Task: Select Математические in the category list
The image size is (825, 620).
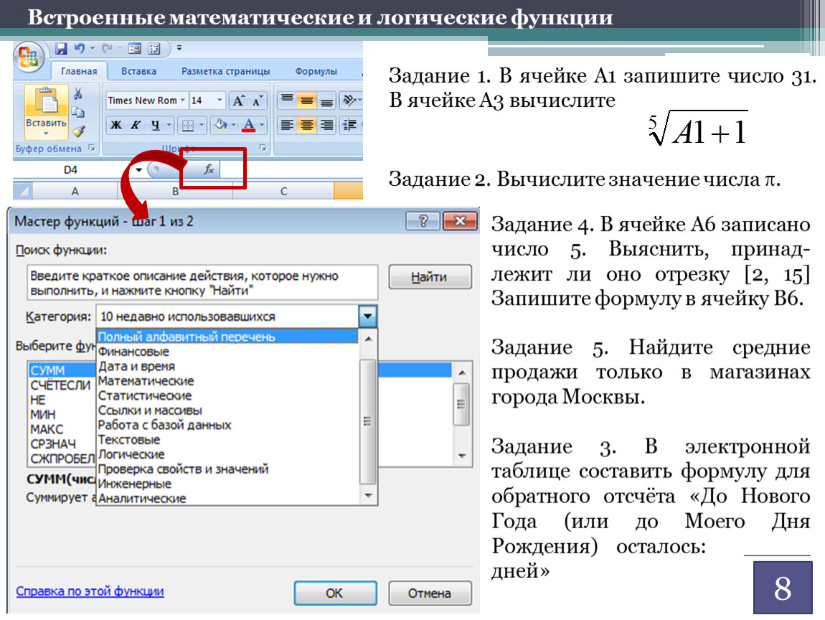Action: click(x=146, y=380)
